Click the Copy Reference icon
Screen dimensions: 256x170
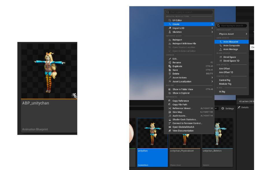tap(170, 101)
